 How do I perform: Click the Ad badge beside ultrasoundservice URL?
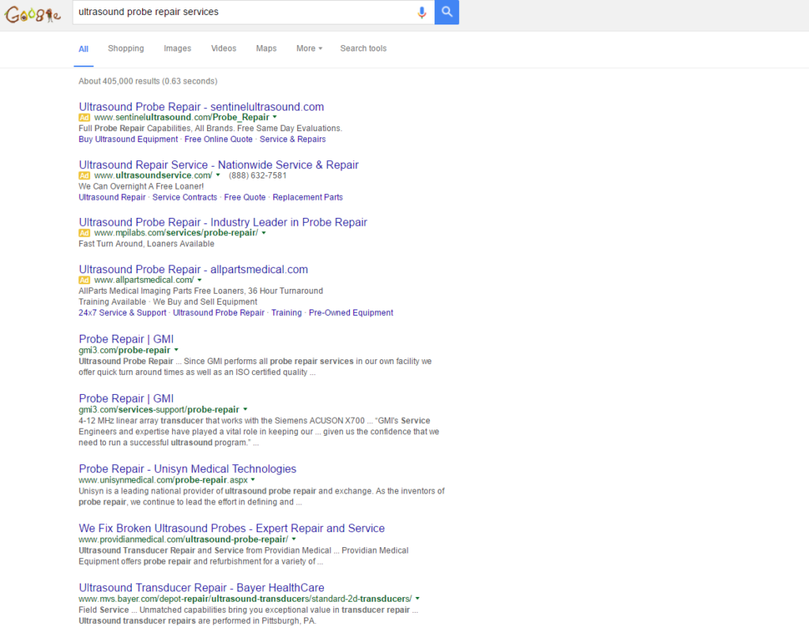click(84, 175)
